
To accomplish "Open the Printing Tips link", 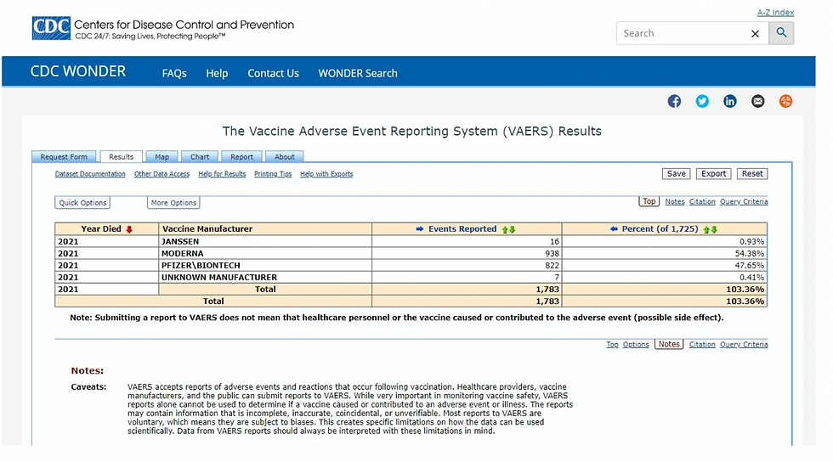I will click(x=273, y=173).
